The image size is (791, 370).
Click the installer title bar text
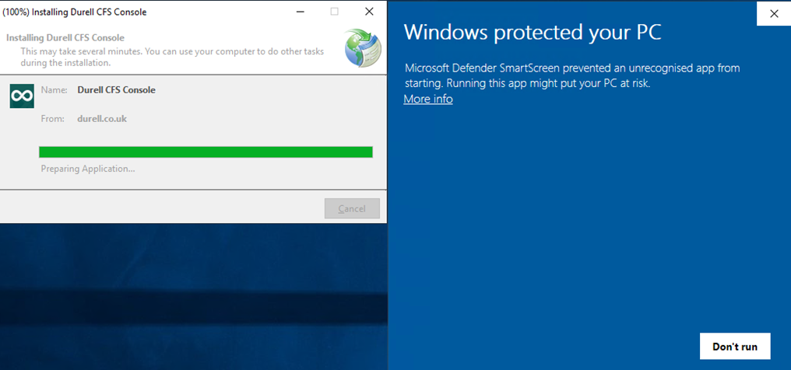coord(75,12)
